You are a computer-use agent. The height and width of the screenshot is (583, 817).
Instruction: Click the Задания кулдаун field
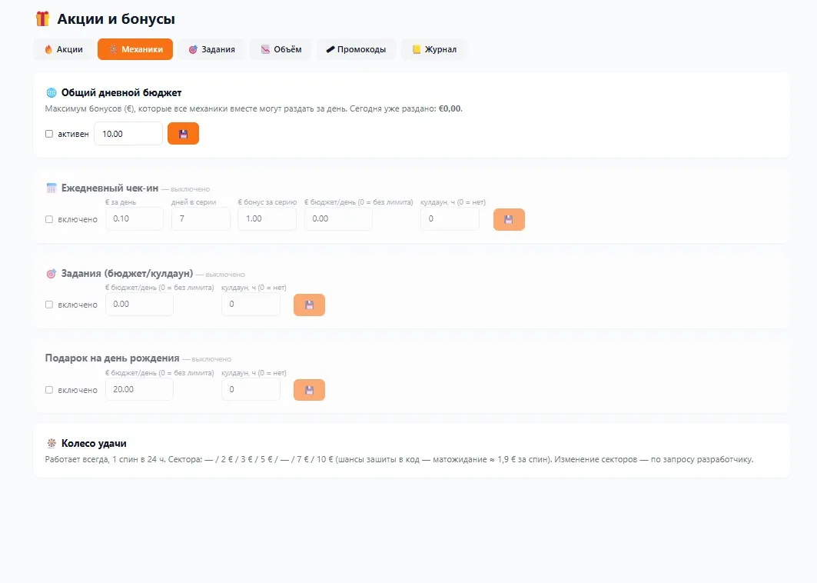251,305
